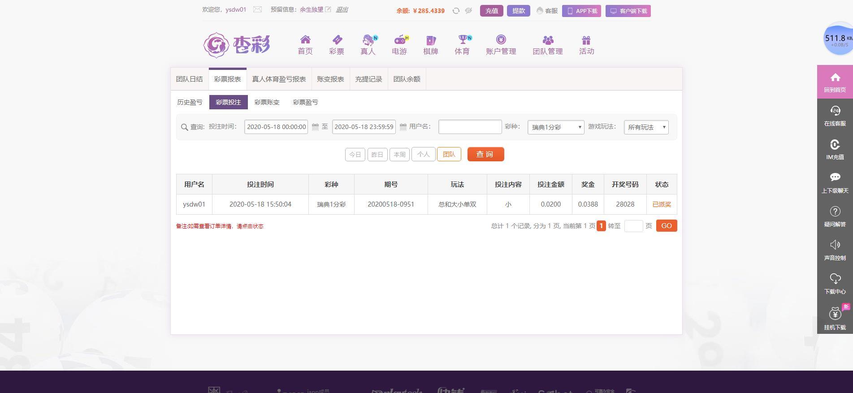The width and height of the screenshot is (853, 393).
Task: Filter by 昨日 yesterday
Action: [x=377, y=155]
